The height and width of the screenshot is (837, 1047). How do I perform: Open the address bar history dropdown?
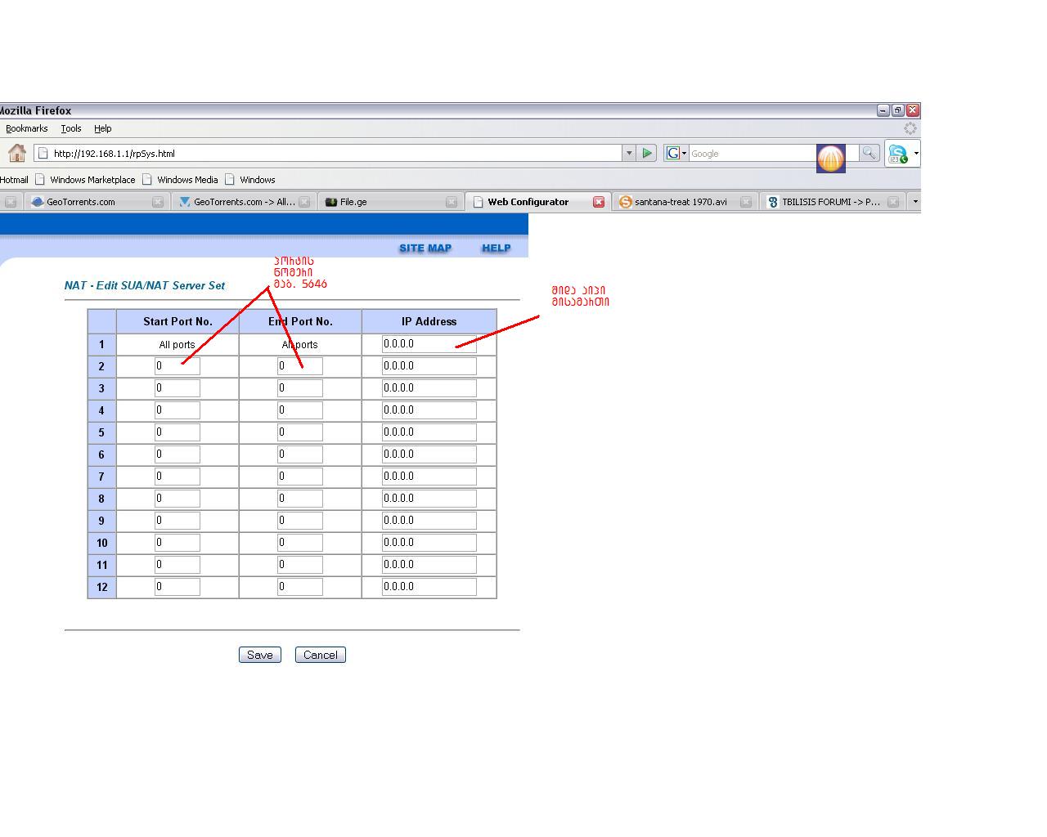pyautogui.click(x=629, y=153)
